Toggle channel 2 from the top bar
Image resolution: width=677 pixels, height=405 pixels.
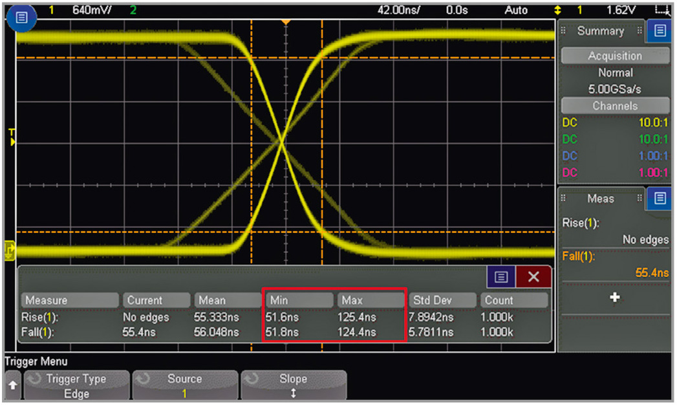(x=133, y=10)
